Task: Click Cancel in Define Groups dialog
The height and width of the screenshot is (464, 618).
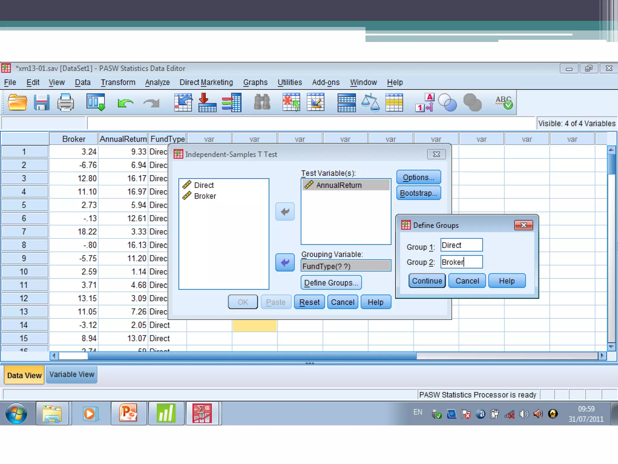Action: 467,281
